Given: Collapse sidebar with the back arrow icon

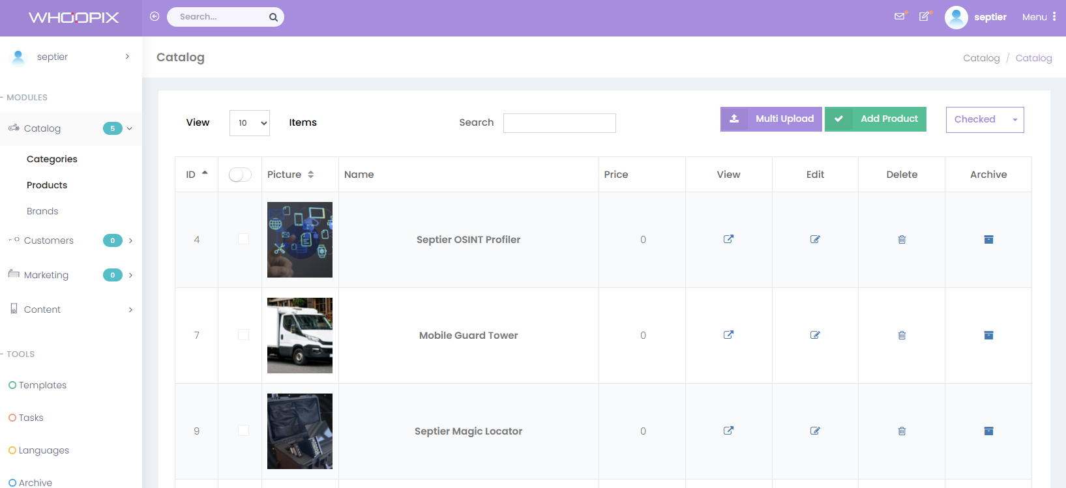Looking at the screenshot, I should point(155,16).
